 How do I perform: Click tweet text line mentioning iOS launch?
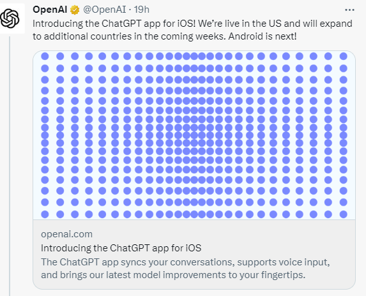click(x=192, y=24)
